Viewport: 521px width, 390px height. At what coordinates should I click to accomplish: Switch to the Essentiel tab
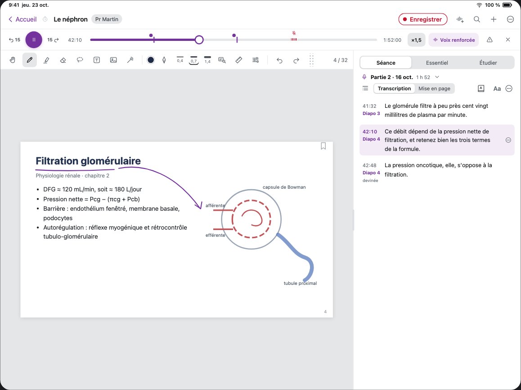coord(437,62)
